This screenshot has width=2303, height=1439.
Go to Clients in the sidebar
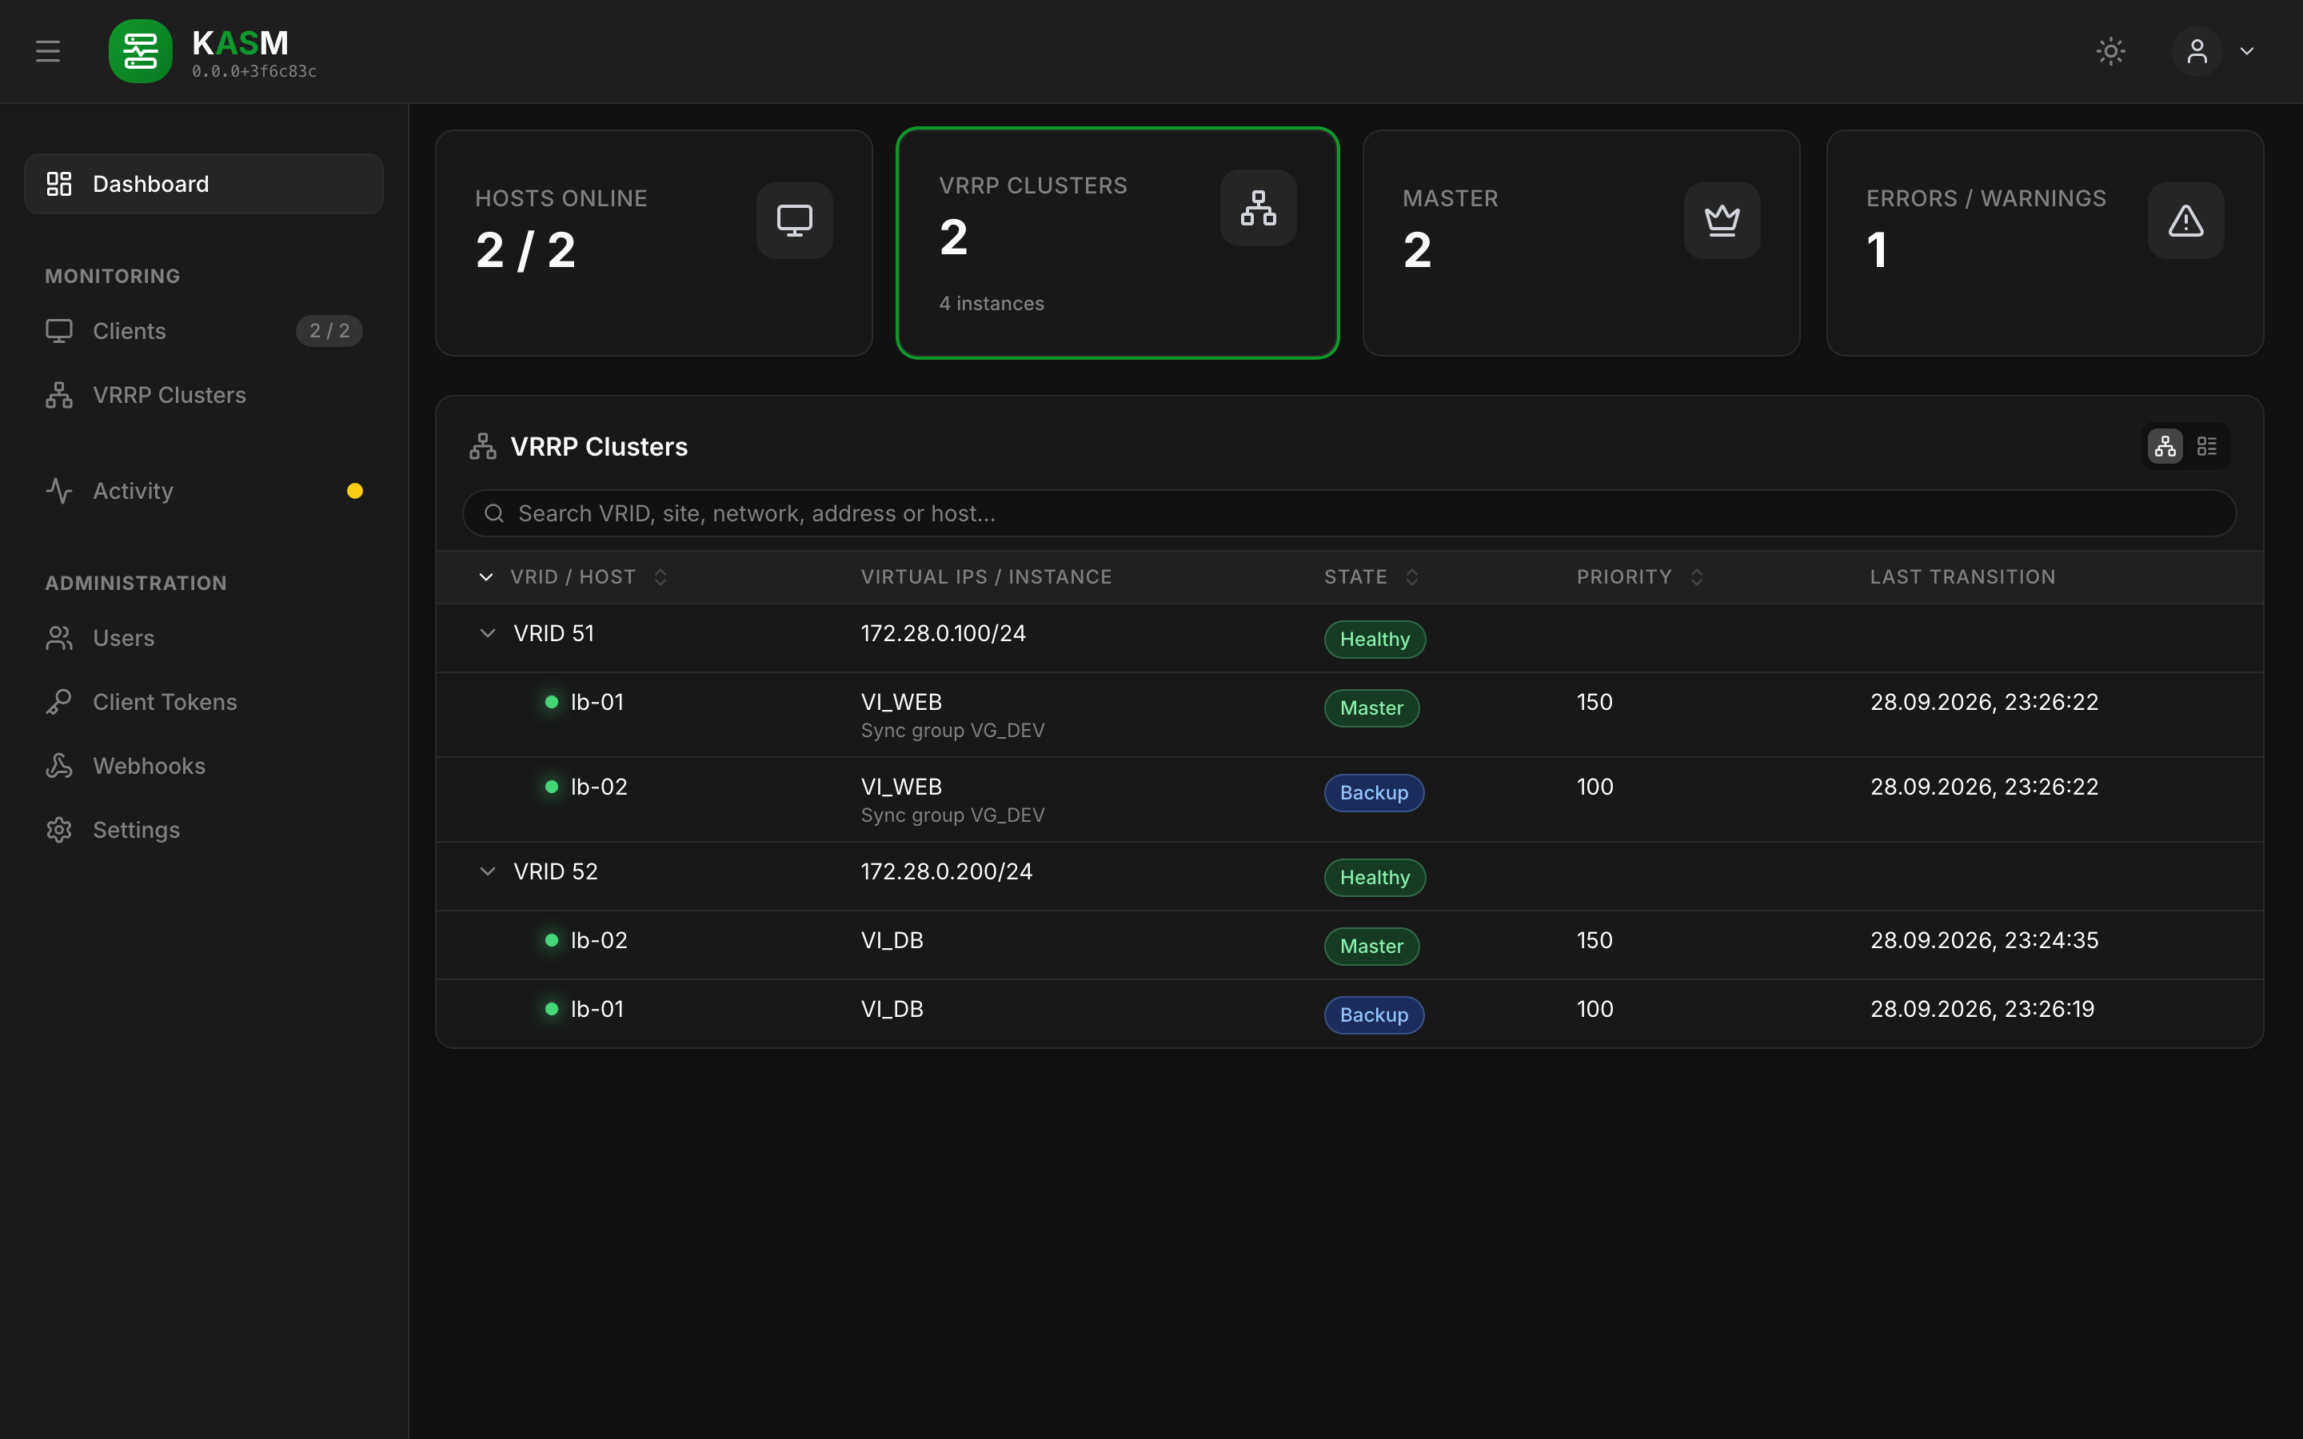pos(204,331)
